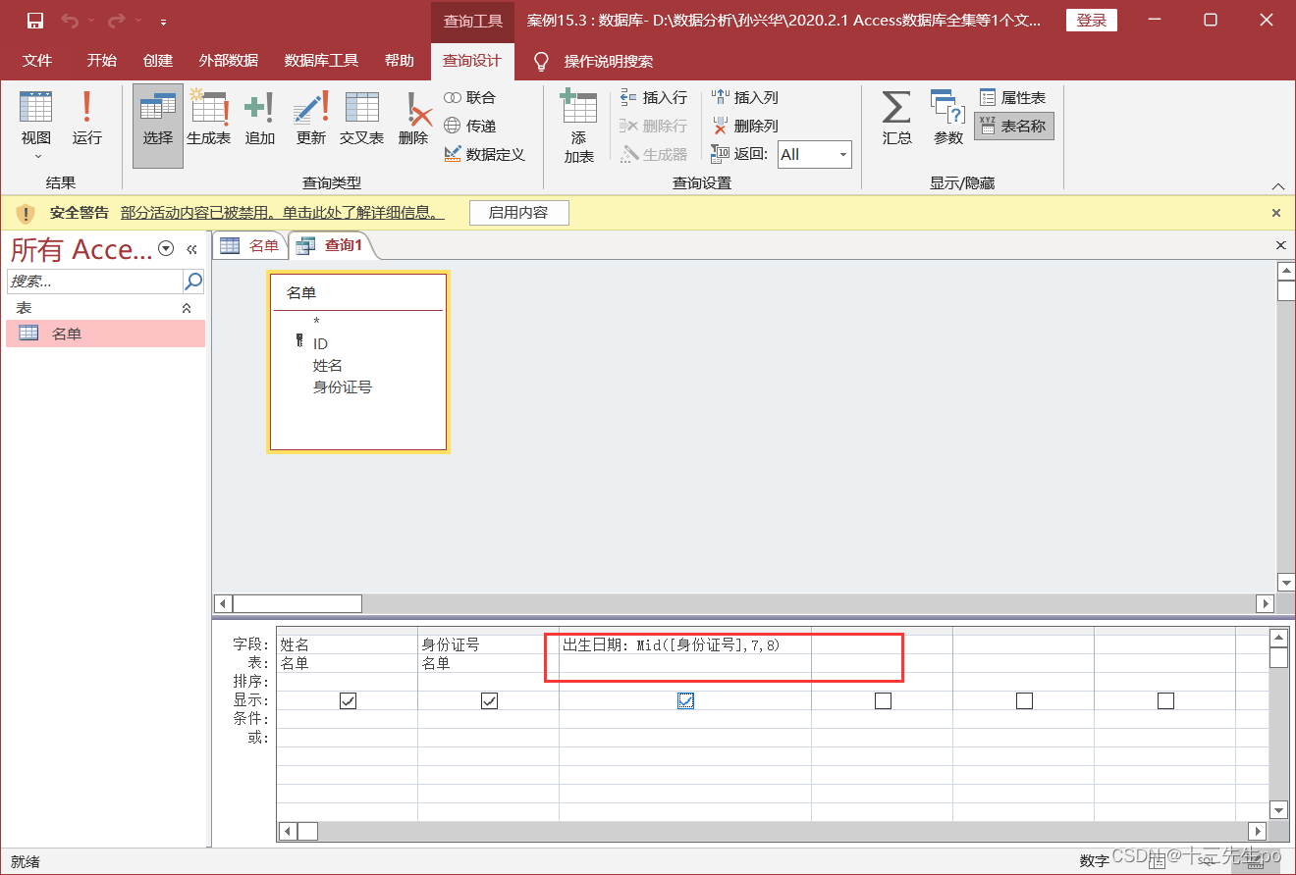Open the 视图 view button

tap(36, 126)
